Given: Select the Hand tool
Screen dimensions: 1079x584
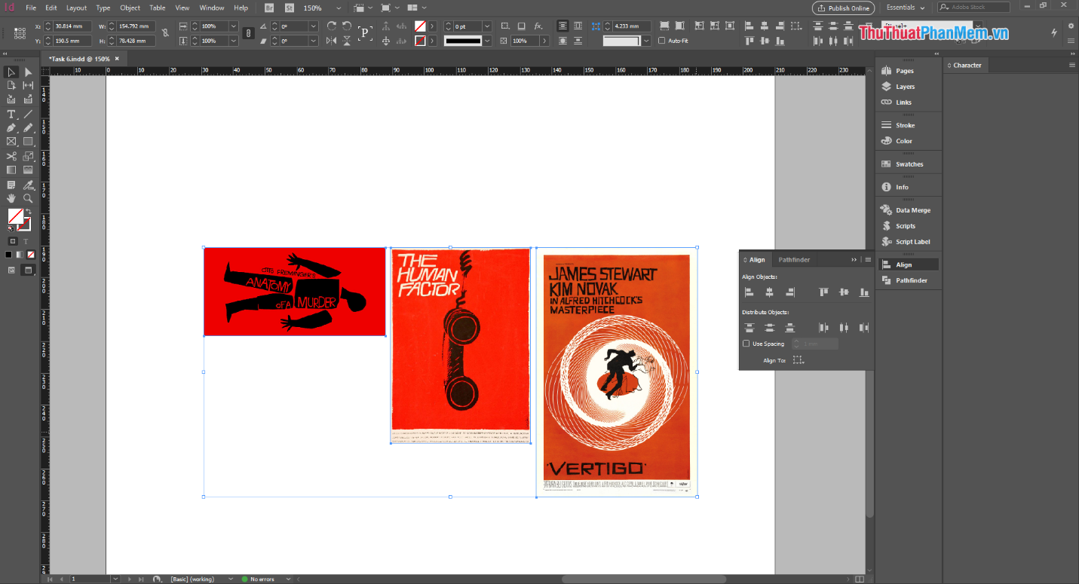Looking at the screenshot, I should (11, 198).
